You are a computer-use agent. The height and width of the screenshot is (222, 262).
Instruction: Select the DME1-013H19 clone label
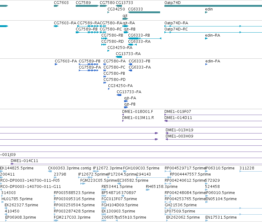tap(179, 130)
